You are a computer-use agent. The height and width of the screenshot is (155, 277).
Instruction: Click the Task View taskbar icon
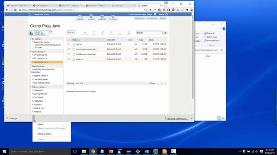(75, 151)
